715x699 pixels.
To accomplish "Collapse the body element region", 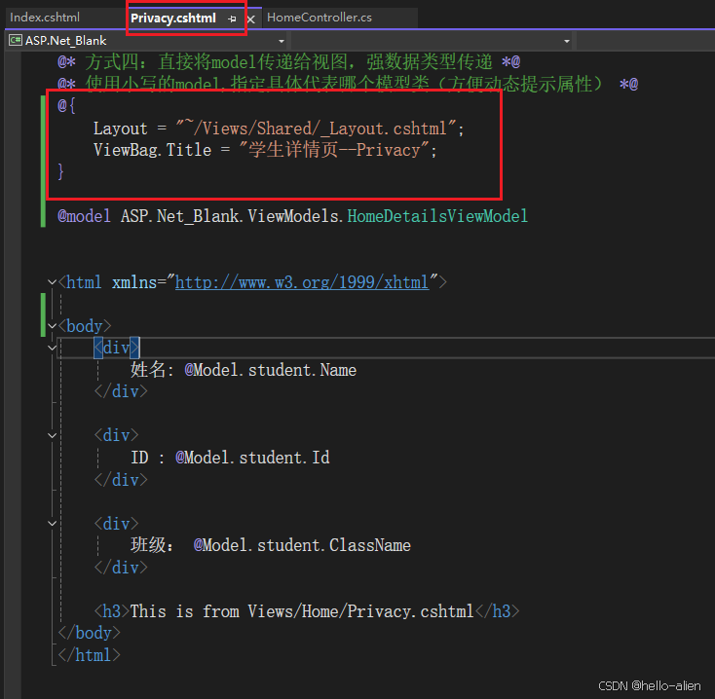I will click(52, 326).
